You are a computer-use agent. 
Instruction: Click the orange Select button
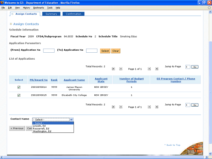[x=105, y=51]
